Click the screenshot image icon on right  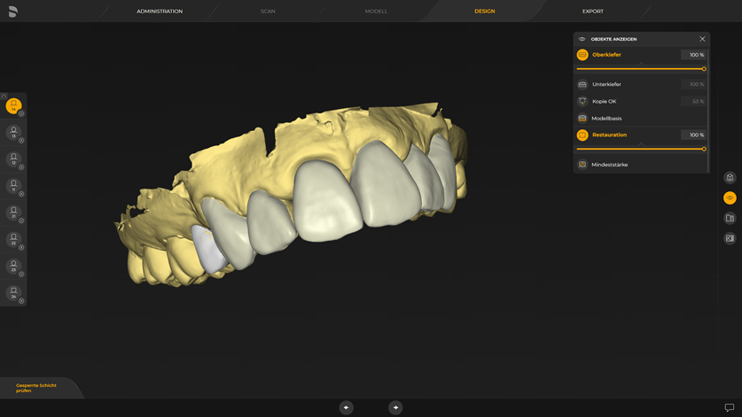pos(730,238)
